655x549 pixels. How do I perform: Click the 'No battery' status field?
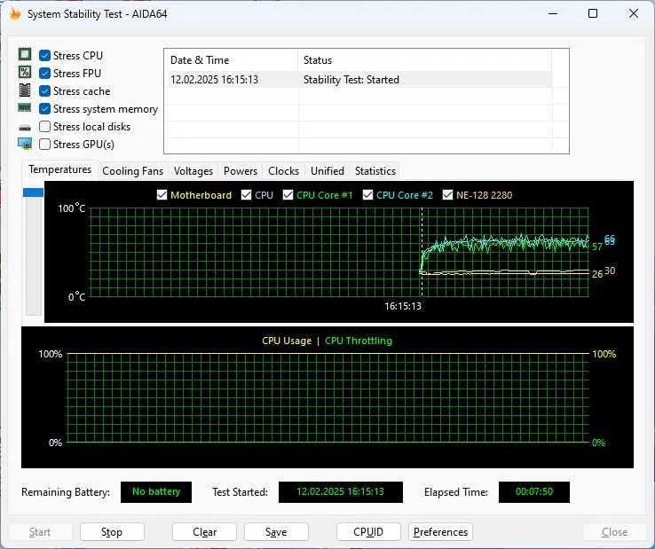coord(156,492)
